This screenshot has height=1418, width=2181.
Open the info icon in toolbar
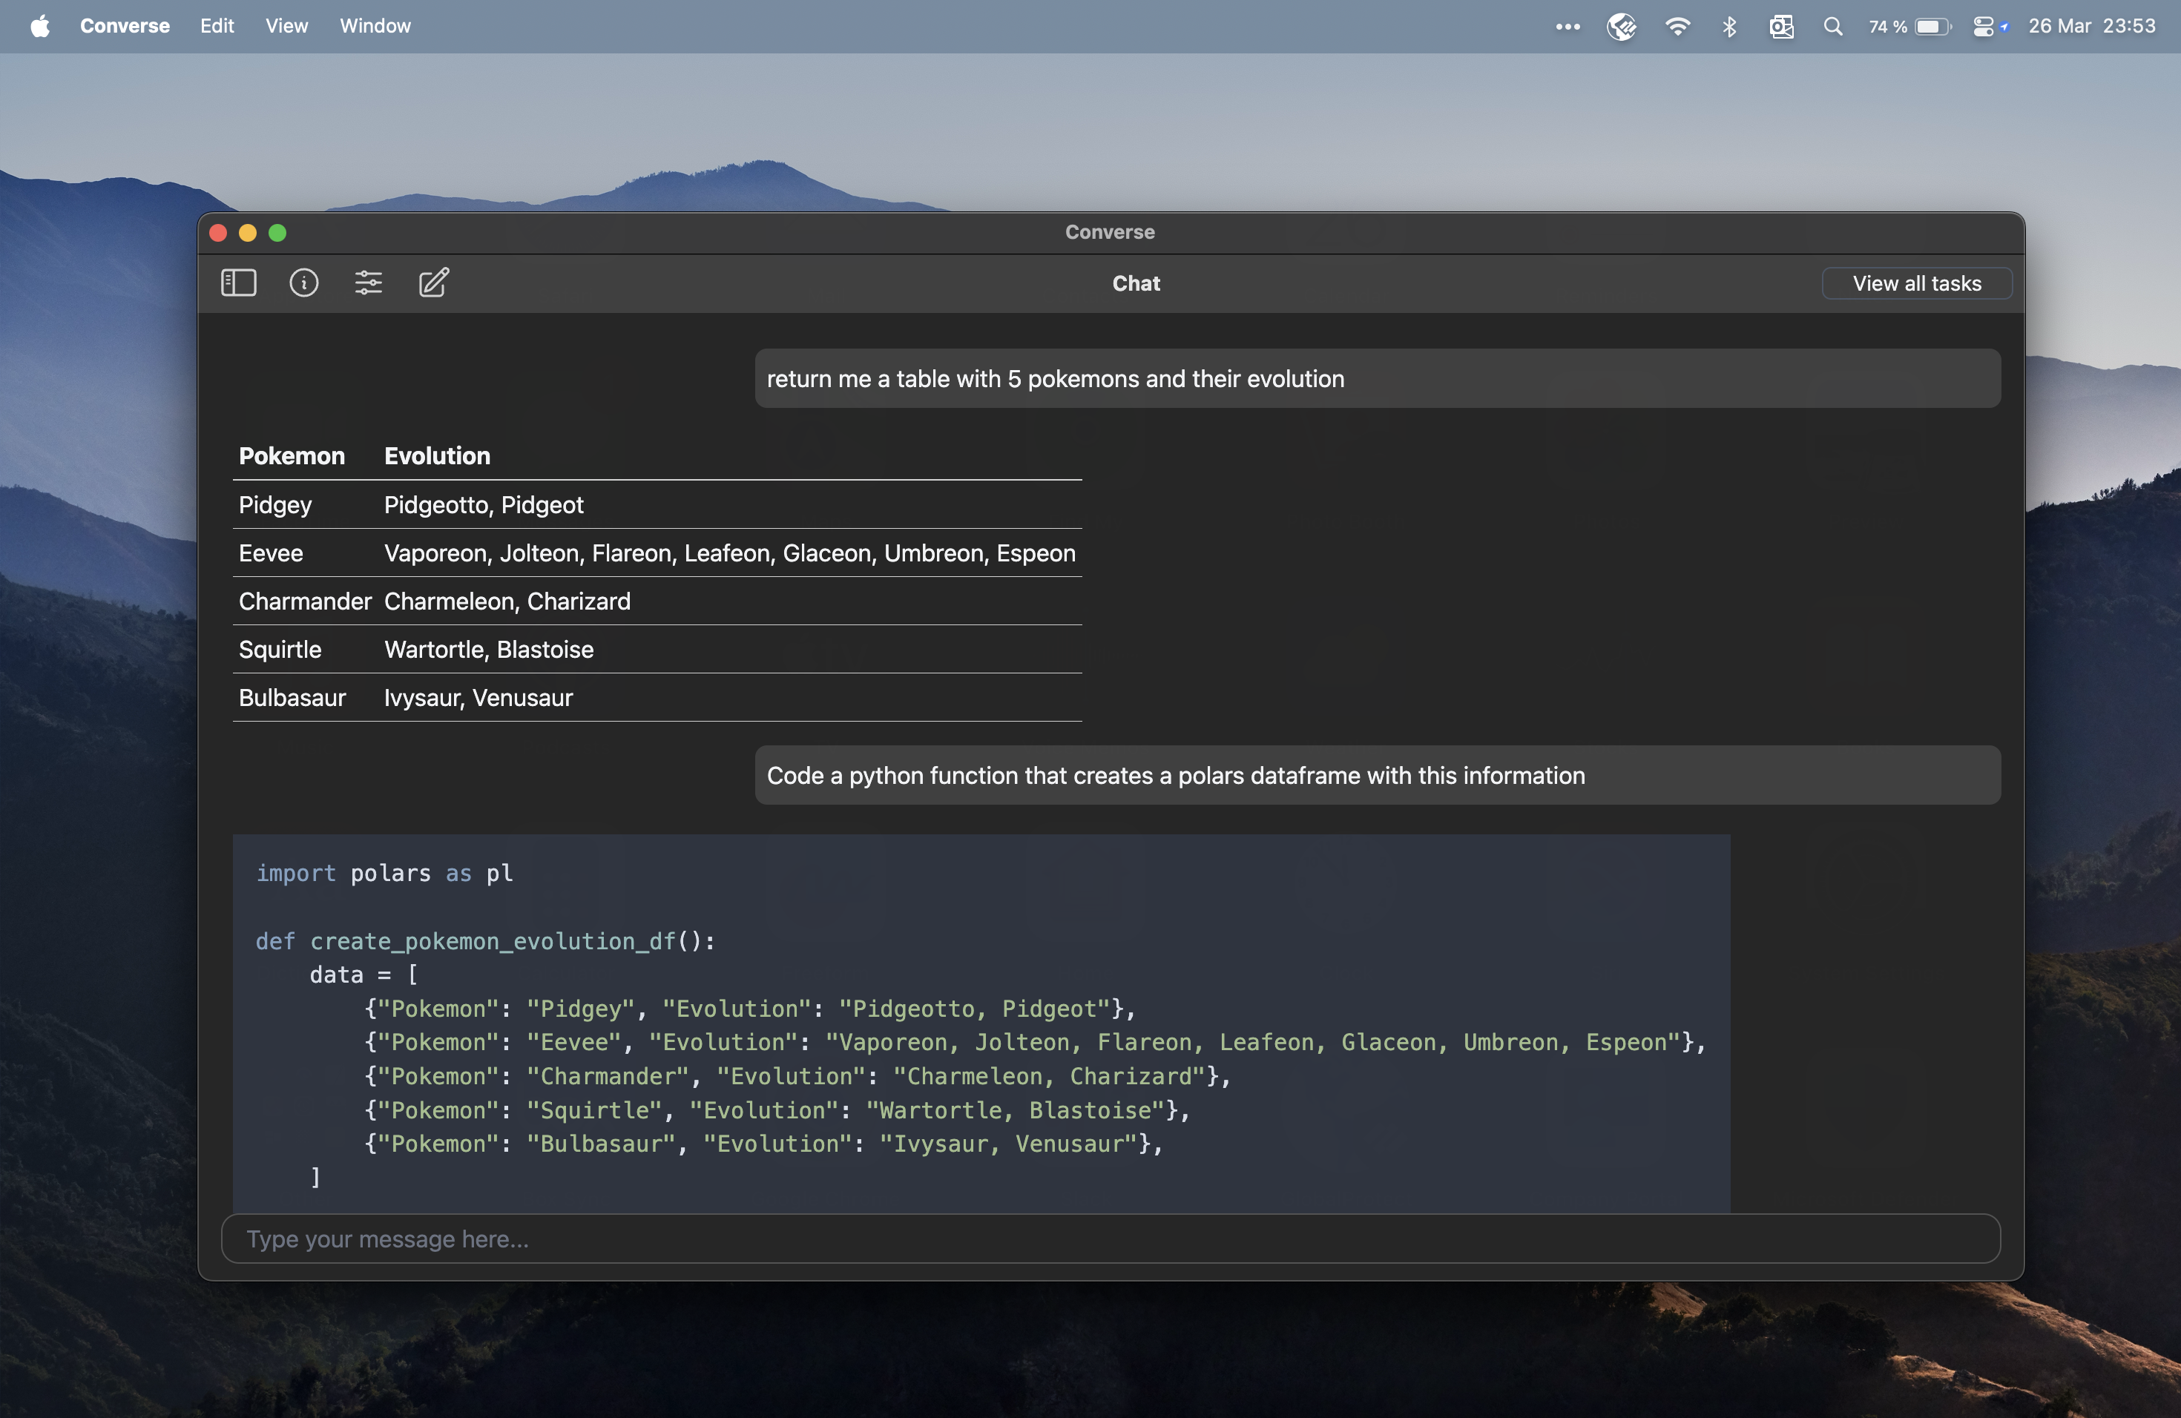click(303, 282)
